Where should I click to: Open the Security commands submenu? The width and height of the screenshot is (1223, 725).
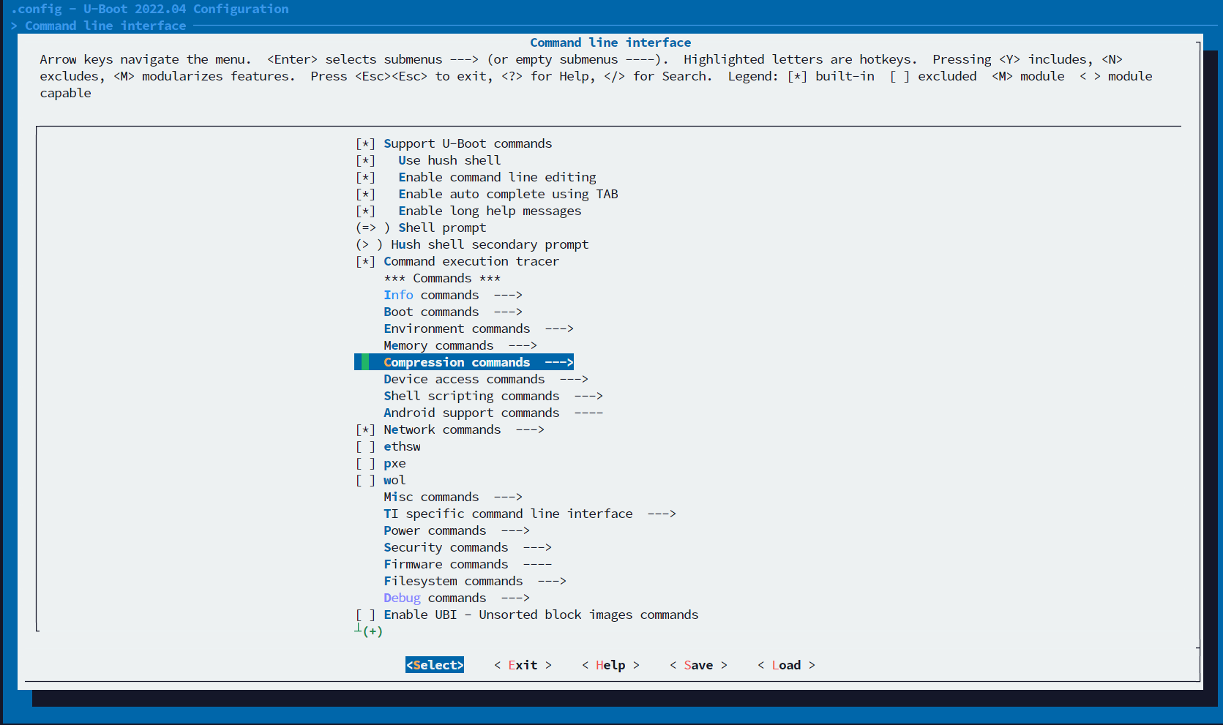click(468, 547)
